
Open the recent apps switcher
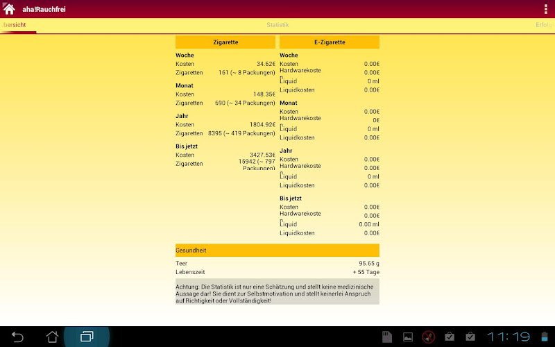pos(87,337)
